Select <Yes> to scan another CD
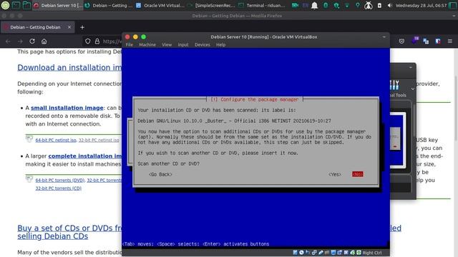 [335, 174]
